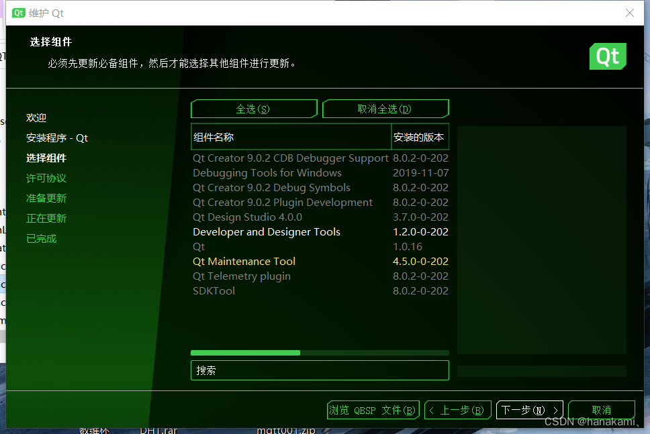Click version 1.0.16 cell
This screenshot has width=650, height=434.
pyautogui.click(x=408, y=247)
